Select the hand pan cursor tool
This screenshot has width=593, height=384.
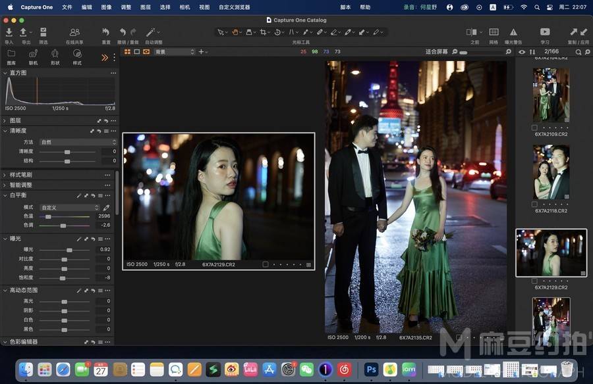[x=235, y=32]
